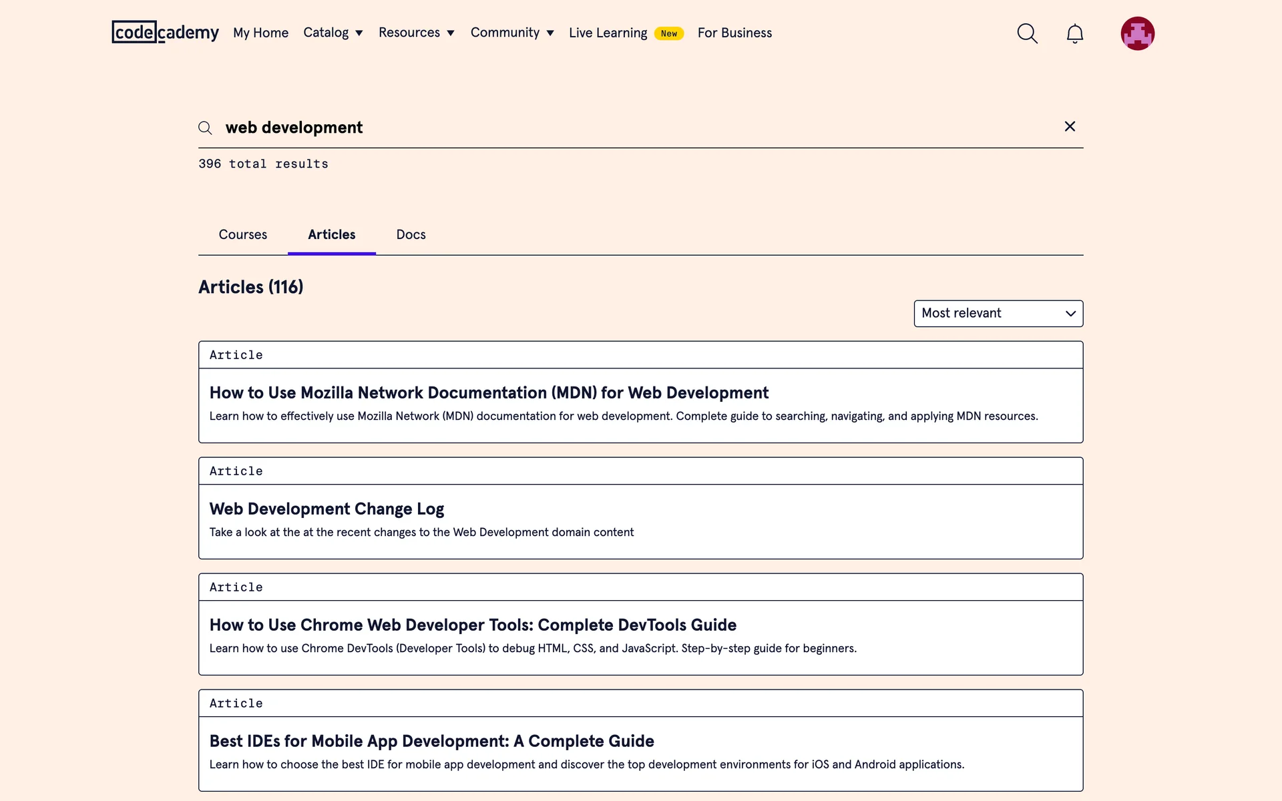Open For Business link

point(734,33)
